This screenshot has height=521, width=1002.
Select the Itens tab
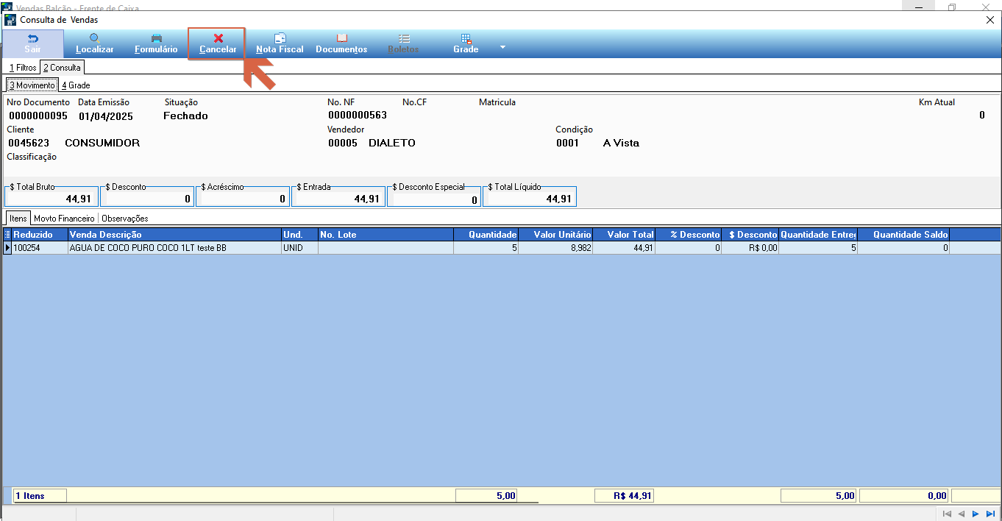(x=18, y=218)
